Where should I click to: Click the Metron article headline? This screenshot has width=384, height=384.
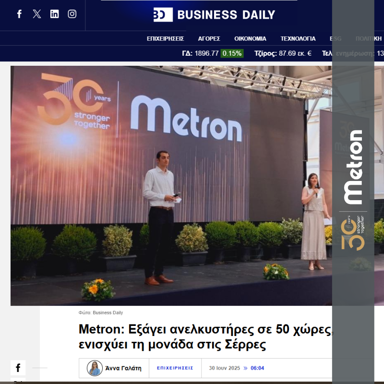(x=206, y=337)
